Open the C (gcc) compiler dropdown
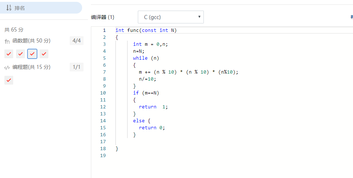 pyautogui.click(x=170, y=17)
